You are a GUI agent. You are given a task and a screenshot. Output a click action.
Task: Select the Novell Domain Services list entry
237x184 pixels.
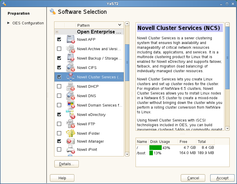99,105
